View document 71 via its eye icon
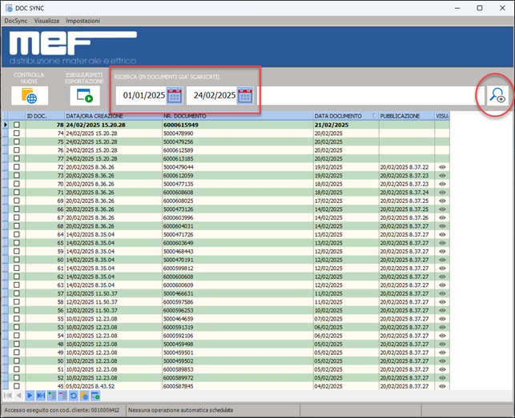Viewport: 515px width, 418px height. click(442, 193)
